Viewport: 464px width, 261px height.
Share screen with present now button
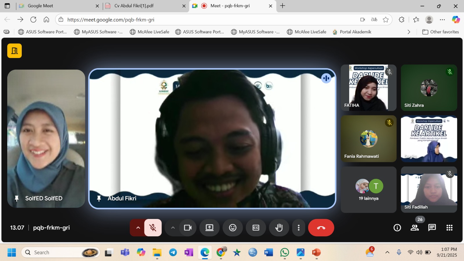pyautogui.click(x=209, y=228)
